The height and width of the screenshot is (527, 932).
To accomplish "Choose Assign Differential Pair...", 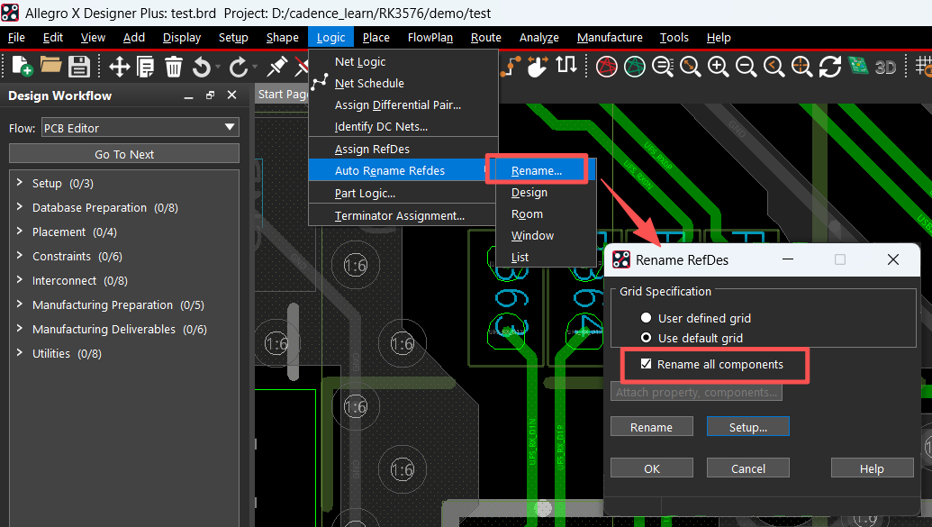I will 398,104.
